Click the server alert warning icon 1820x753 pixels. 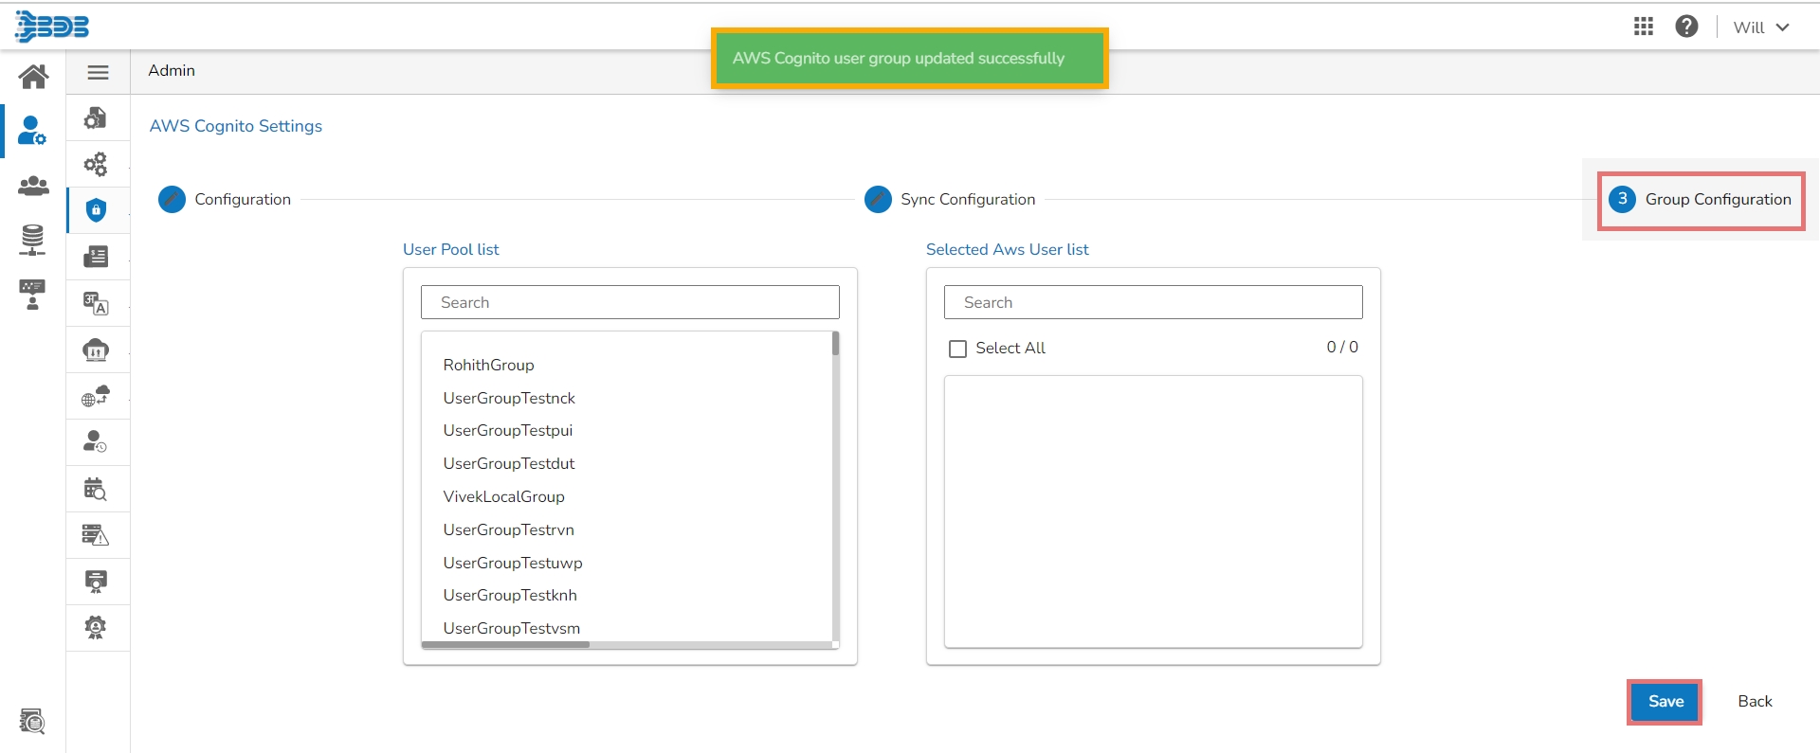point(96,535)
